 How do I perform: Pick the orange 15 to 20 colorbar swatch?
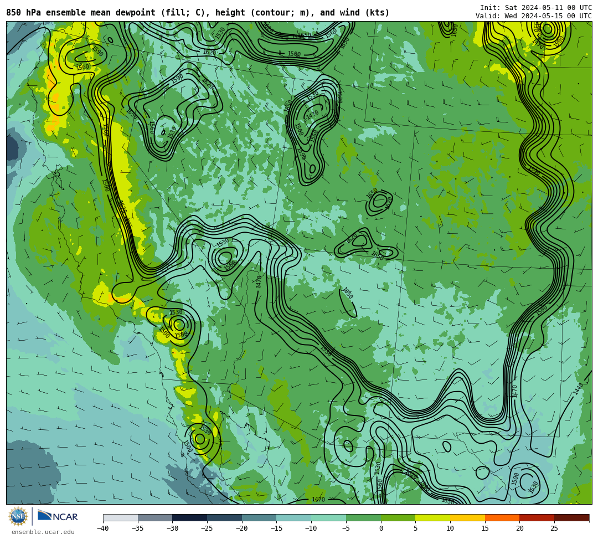click(x=502, y=517)
